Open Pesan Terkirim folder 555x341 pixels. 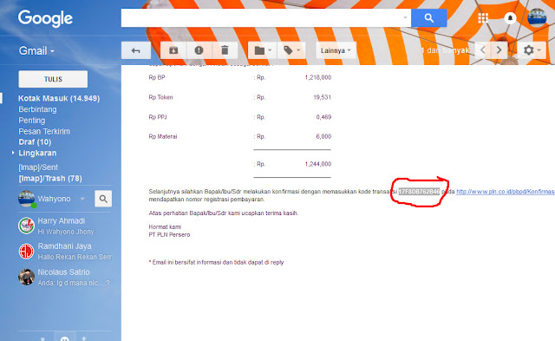point(44,131)
